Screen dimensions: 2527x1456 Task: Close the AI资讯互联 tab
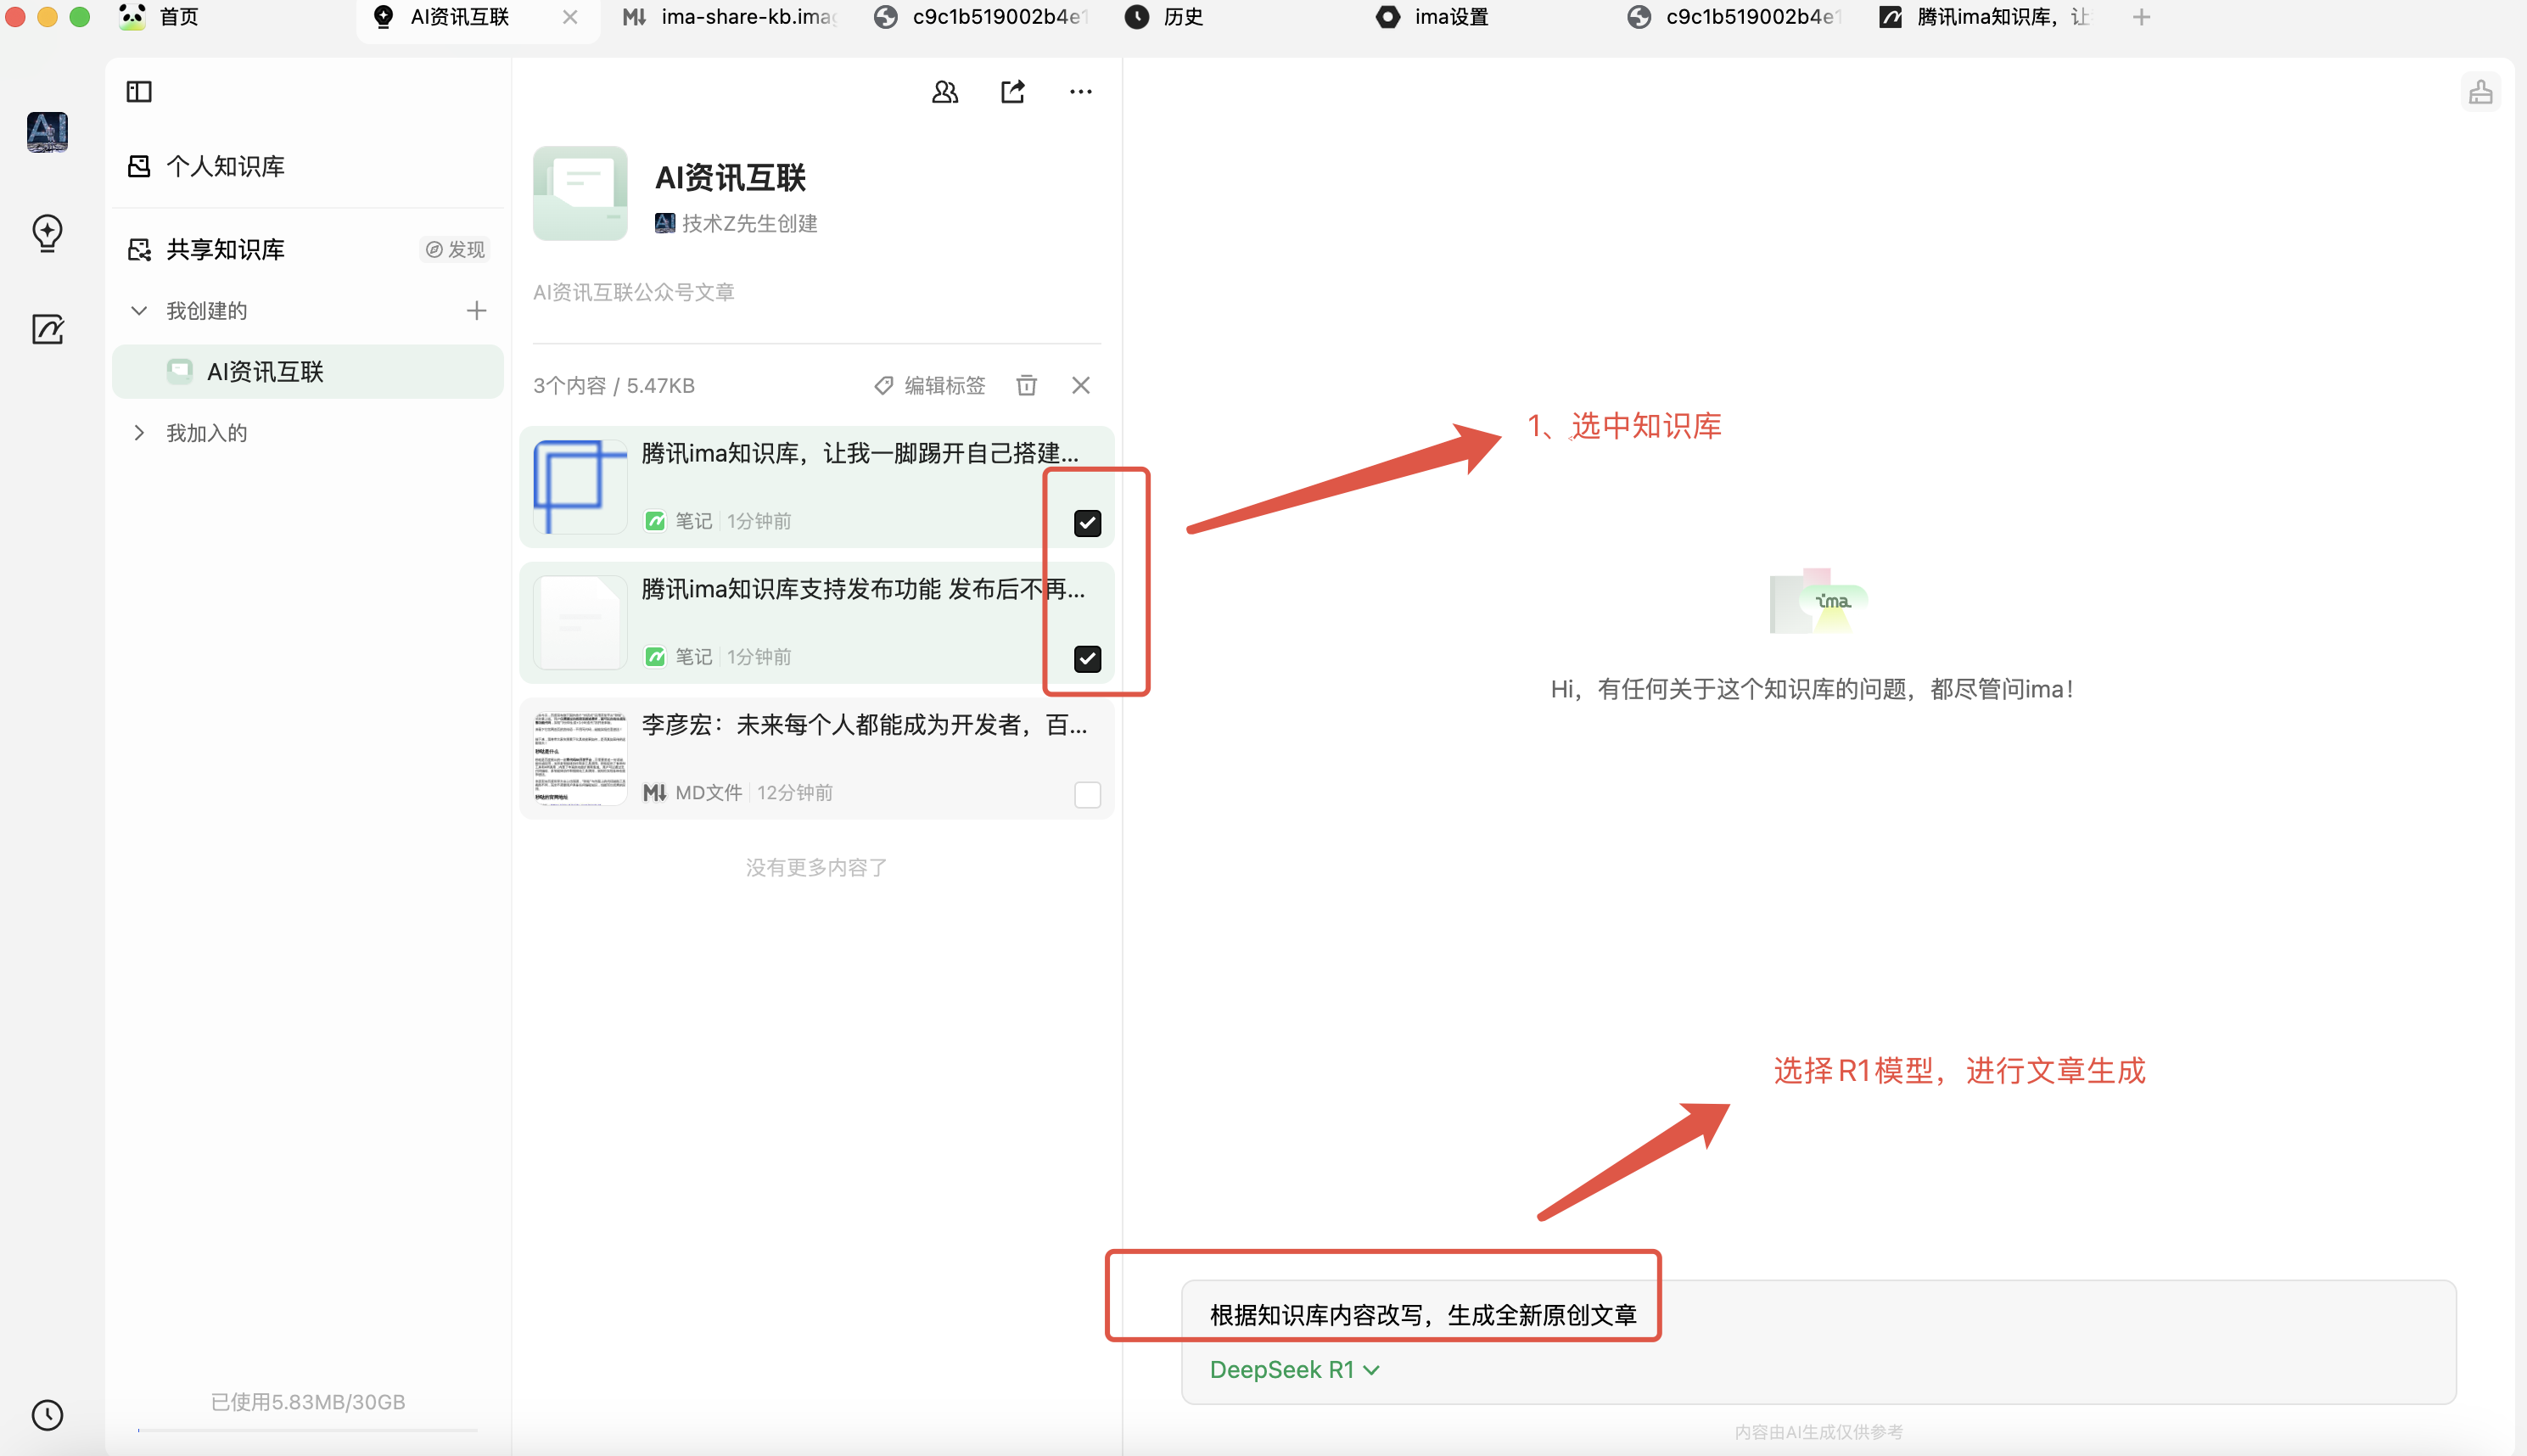pyautogui.click(x=570, y=17)
